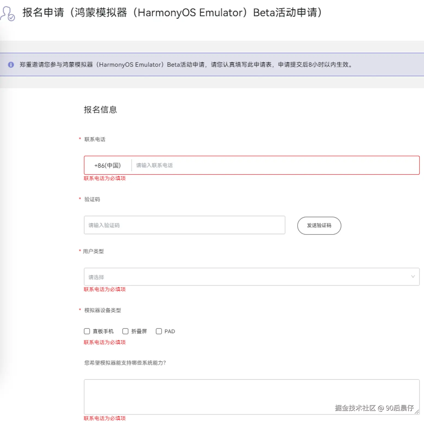This screenshot has width=424, height=422.
Task: Click the 用户类型 field label
Action: coord(93,251)
